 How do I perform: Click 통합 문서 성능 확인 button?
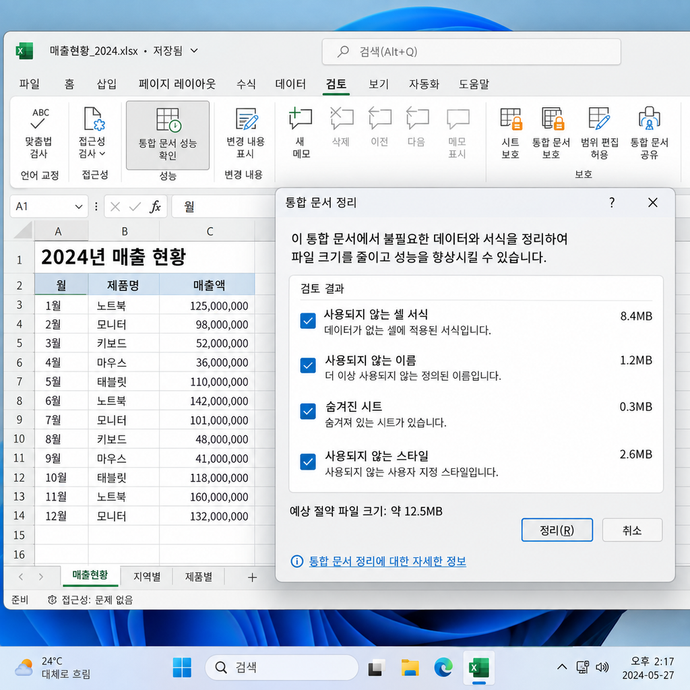click(x=168, y=135)
